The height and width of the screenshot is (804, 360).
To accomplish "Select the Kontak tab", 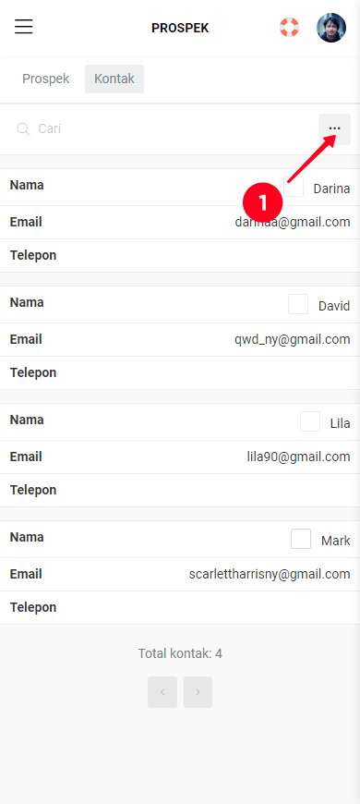I will point(114,79).
